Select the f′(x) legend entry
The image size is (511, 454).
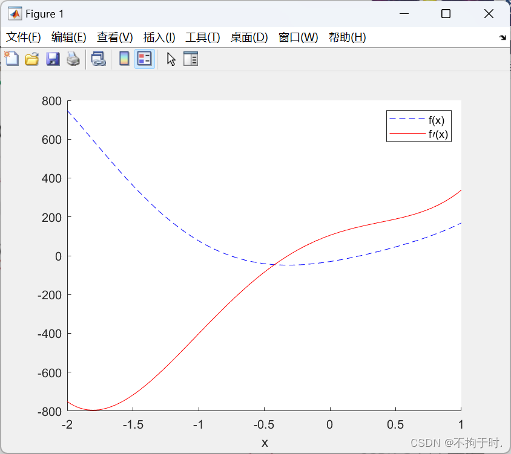(x=419, y=134)
